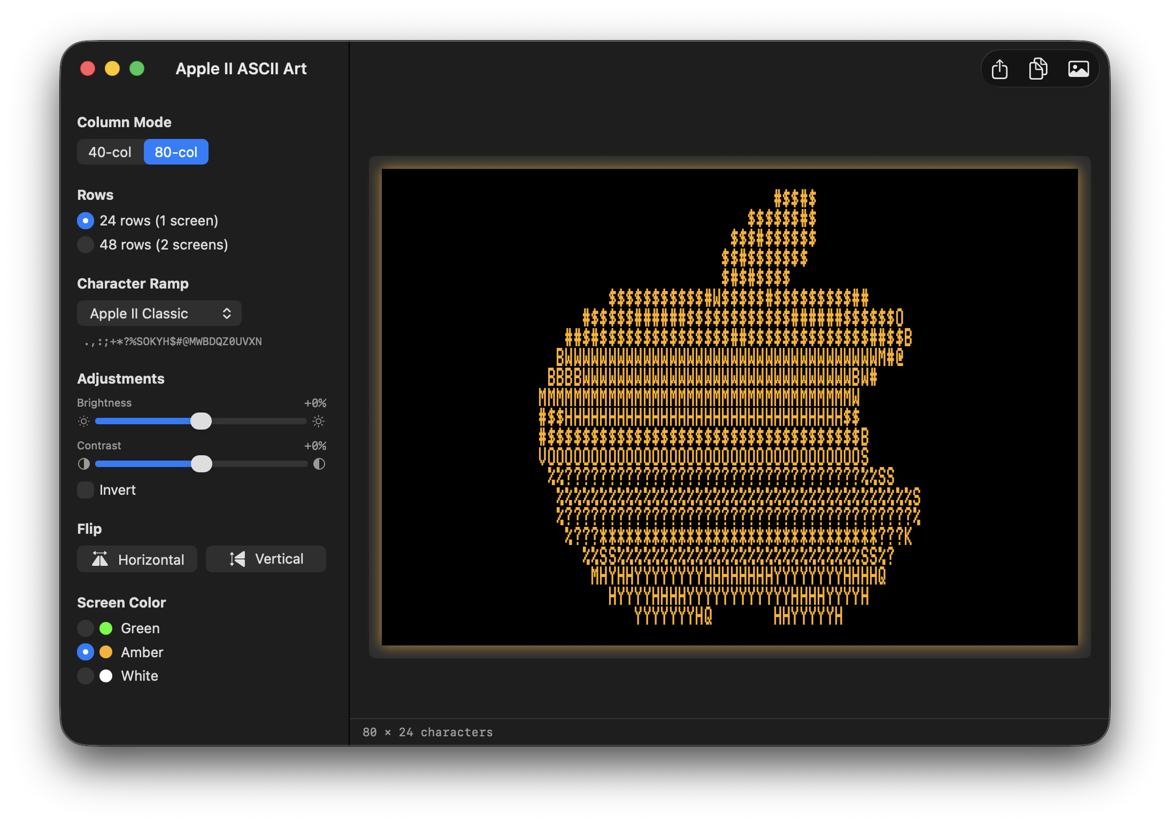Click the low contrast half-circle icon
Screen dimensions: 1170x825
click(84, 464)
